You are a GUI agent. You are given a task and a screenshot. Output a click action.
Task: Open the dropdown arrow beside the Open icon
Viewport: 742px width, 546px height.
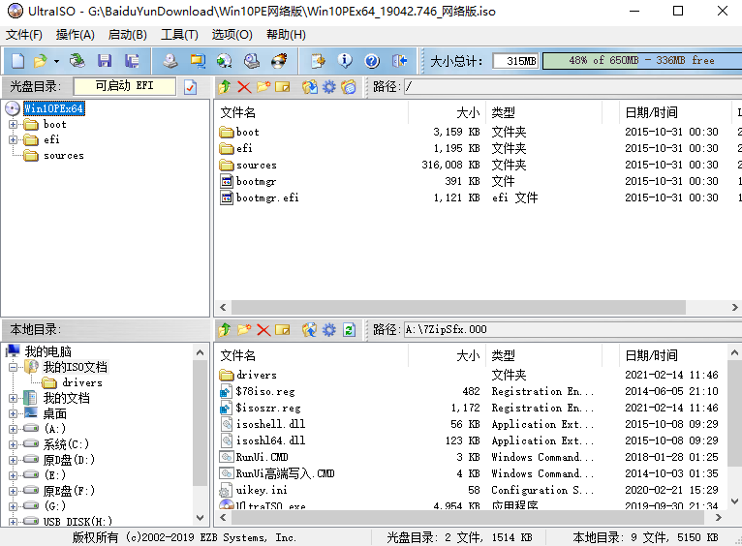(x=56, y=61)
